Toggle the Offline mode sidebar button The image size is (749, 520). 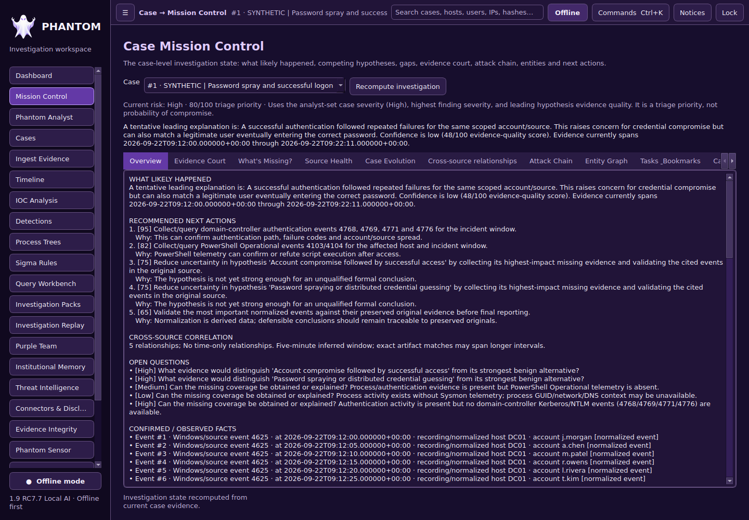(55, 481)
